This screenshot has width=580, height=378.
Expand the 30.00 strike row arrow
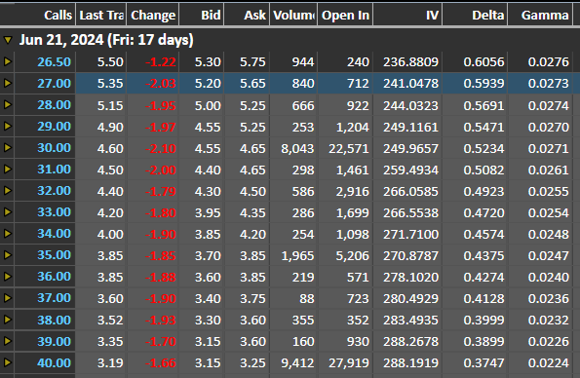[8, 147]
